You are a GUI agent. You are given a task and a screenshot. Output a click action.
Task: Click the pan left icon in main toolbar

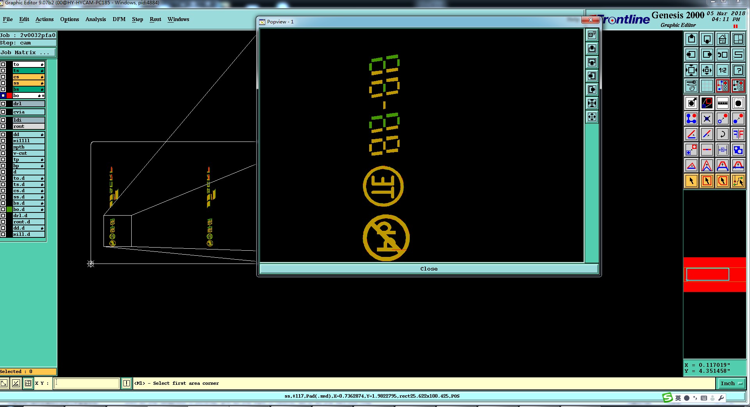(x=691, y=55)
